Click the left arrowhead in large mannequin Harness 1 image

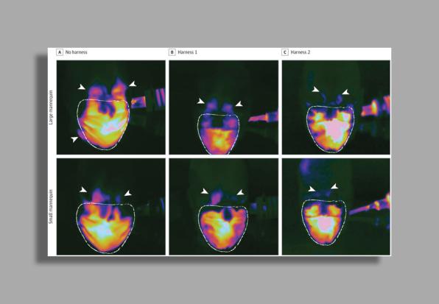(200, 101)
